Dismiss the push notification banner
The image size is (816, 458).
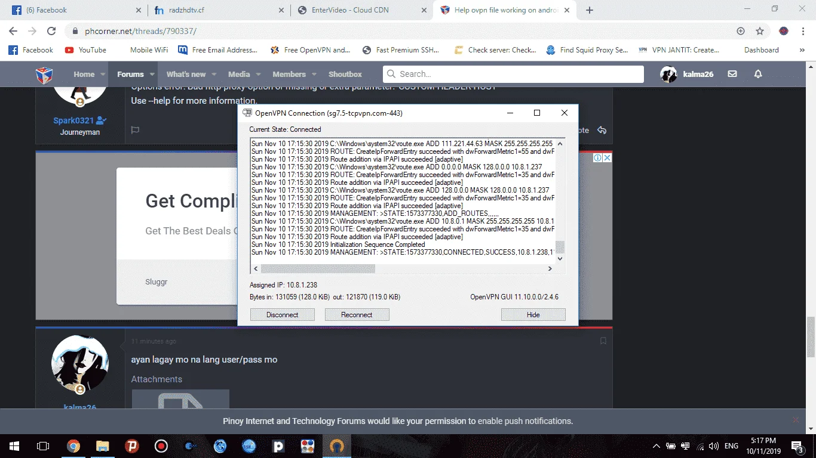tap(795, 420)
